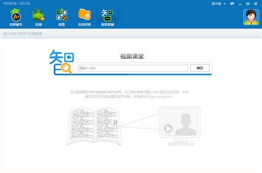This screenshot has width=262, height=173.
Task: Open the 检测 test section
Action: tap(38, 17)
